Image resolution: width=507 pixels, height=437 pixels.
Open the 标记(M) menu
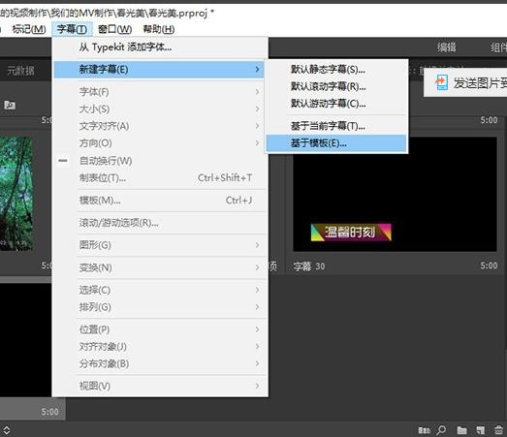(29, 29)
